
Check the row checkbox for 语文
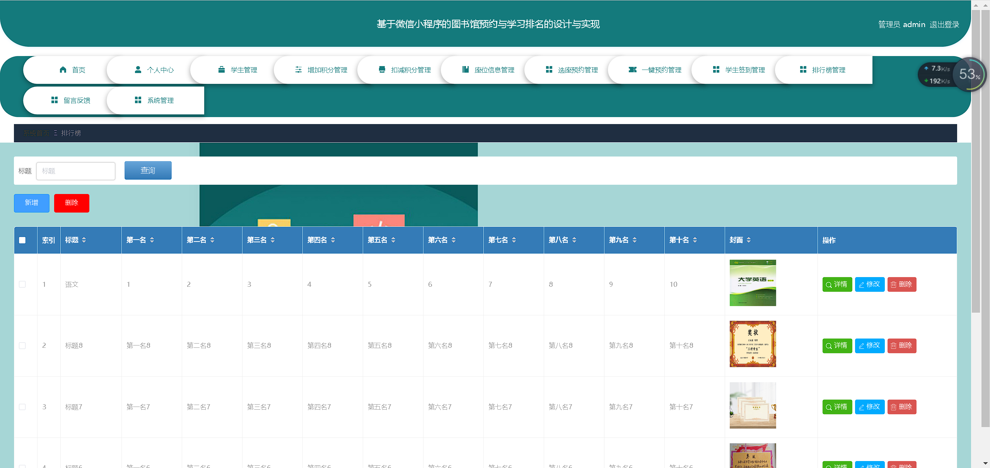[22, 284]
